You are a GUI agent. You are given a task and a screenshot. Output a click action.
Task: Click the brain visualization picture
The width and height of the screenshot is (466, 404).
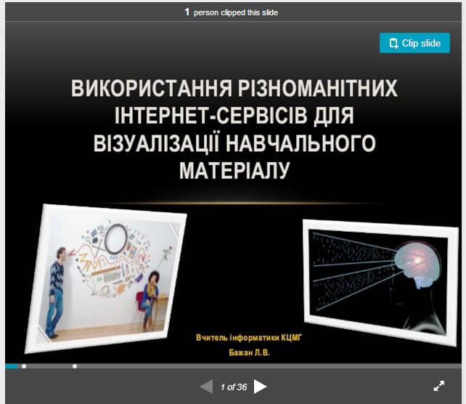[380, 283]
